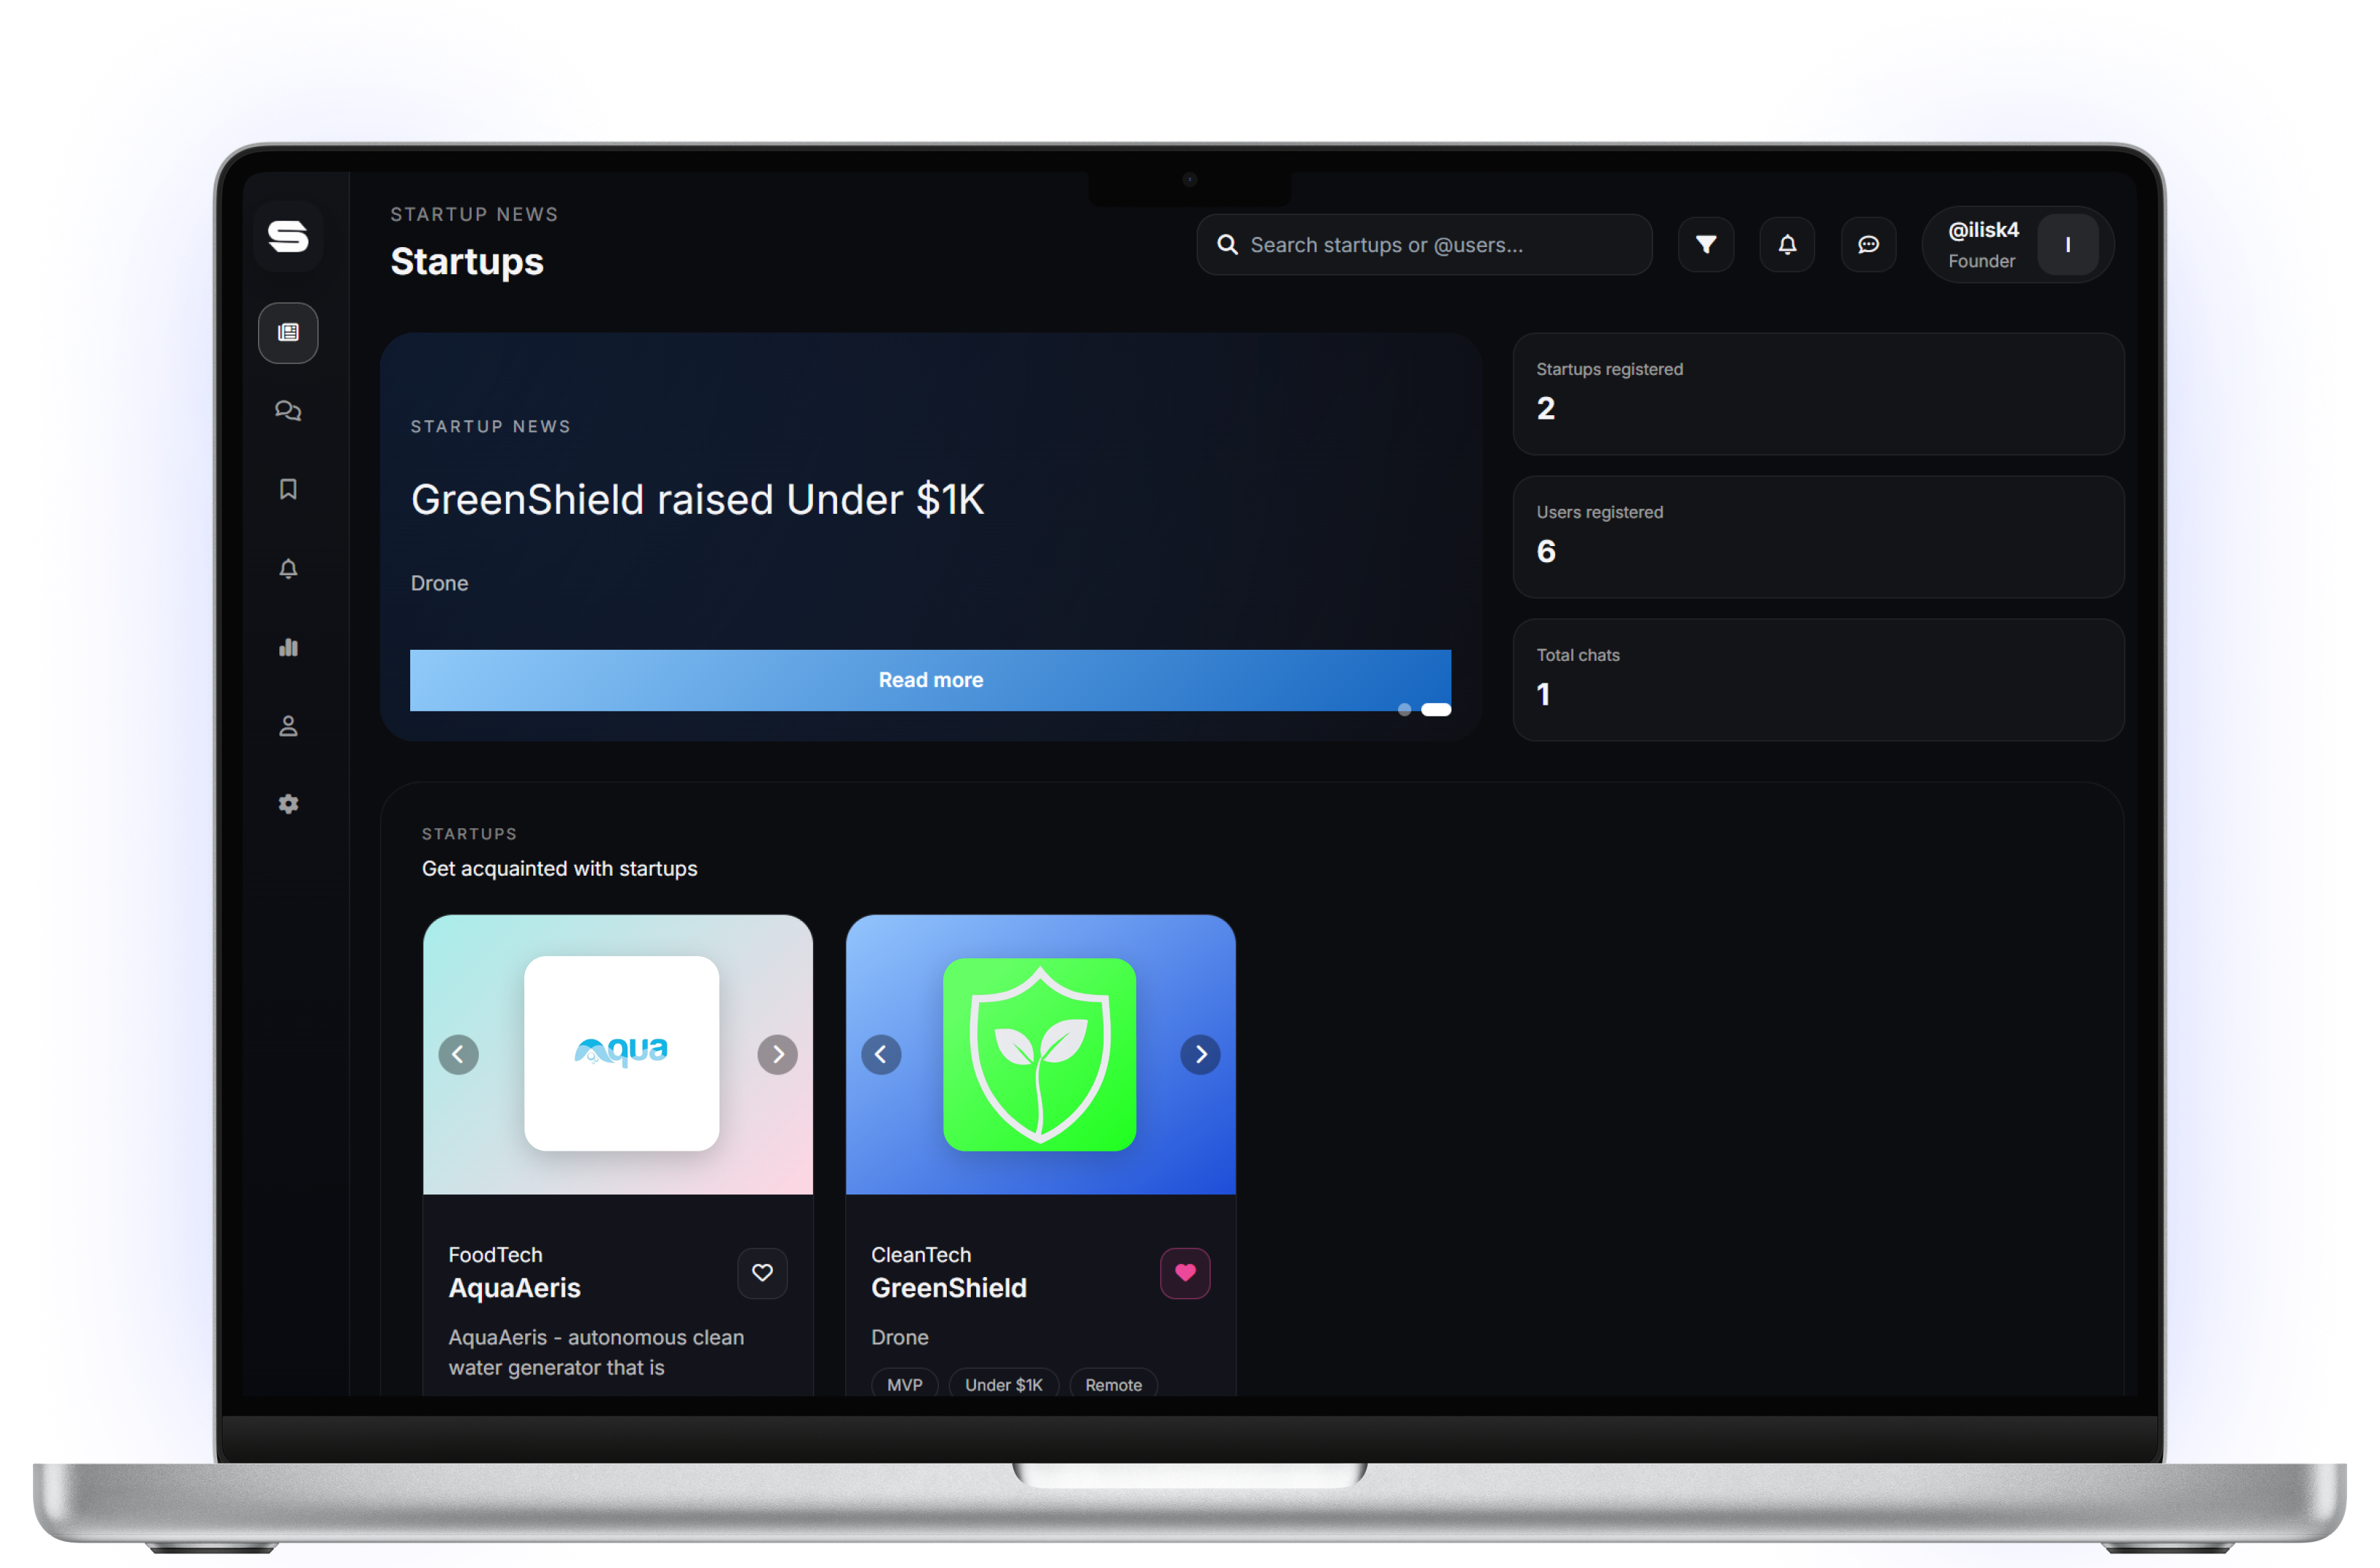
Task: Show next AquaAeris image
Action: (777, 1054)
